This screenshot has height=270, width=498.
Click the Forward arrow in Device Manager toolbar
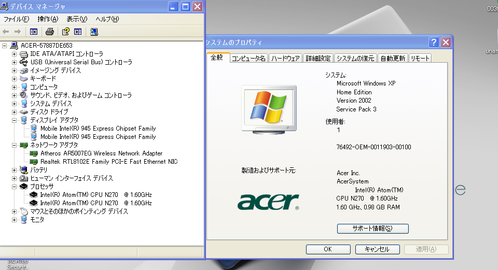tap(18, 32)
